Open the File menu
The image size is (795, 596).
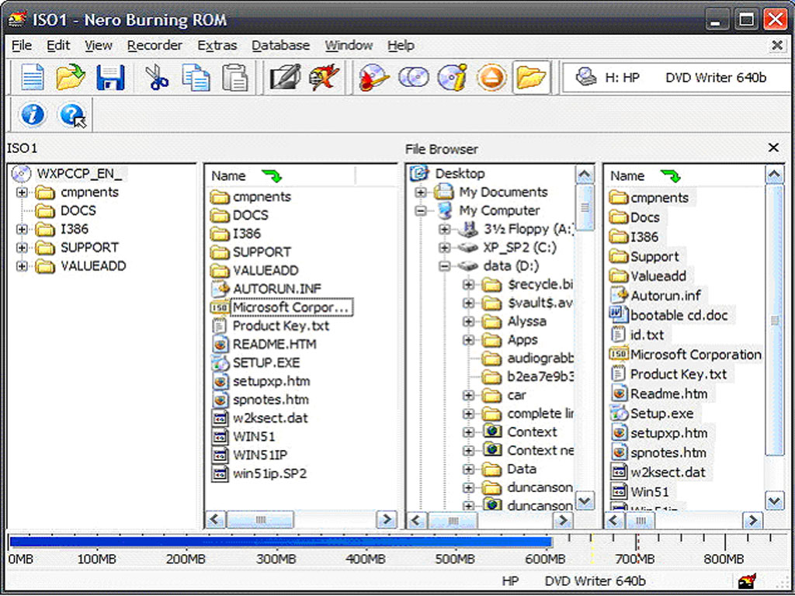coord(22,46)
